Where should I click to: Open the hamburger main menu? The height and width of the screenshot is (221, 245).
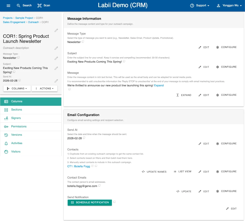8,6
